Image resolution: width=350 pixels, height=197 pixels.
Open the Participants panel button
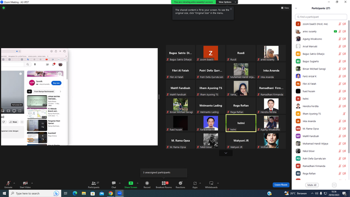94,184
